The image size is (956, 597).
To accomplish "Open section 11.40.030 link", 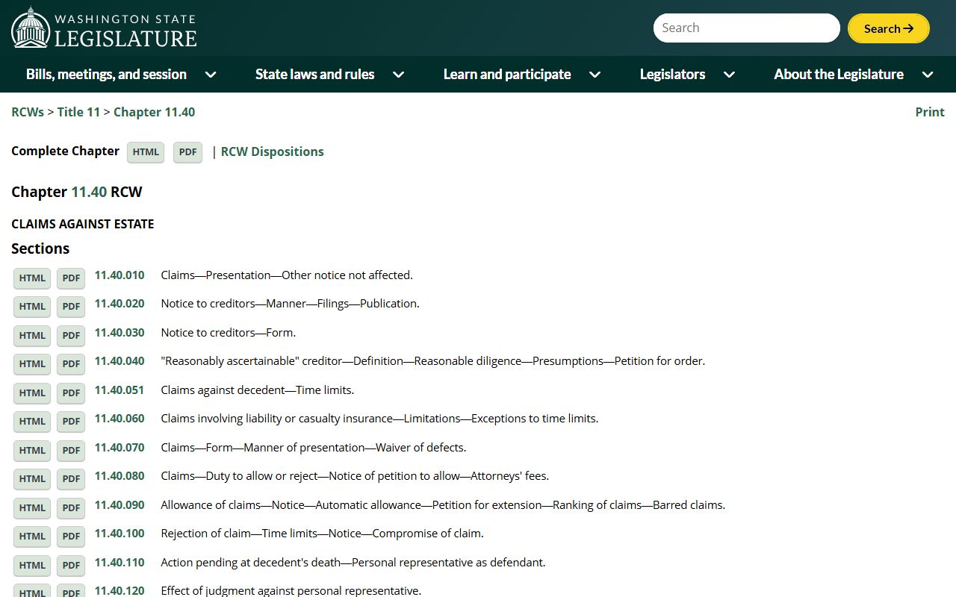I will (x=119, y=332).
